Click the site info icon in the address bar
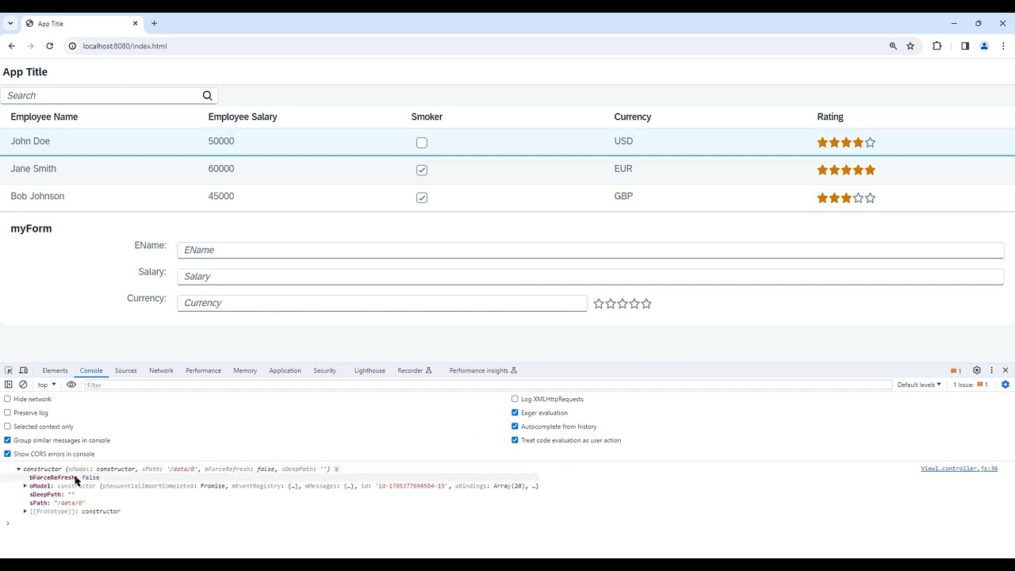This screenshot has width=1015, height=571. (72, 46)
